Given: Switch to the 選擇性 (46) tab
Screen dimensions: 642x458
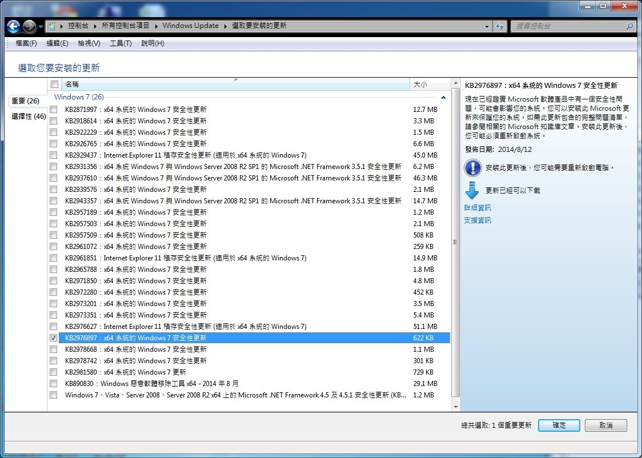Looking at the screenshot, I should pos(29,116).
